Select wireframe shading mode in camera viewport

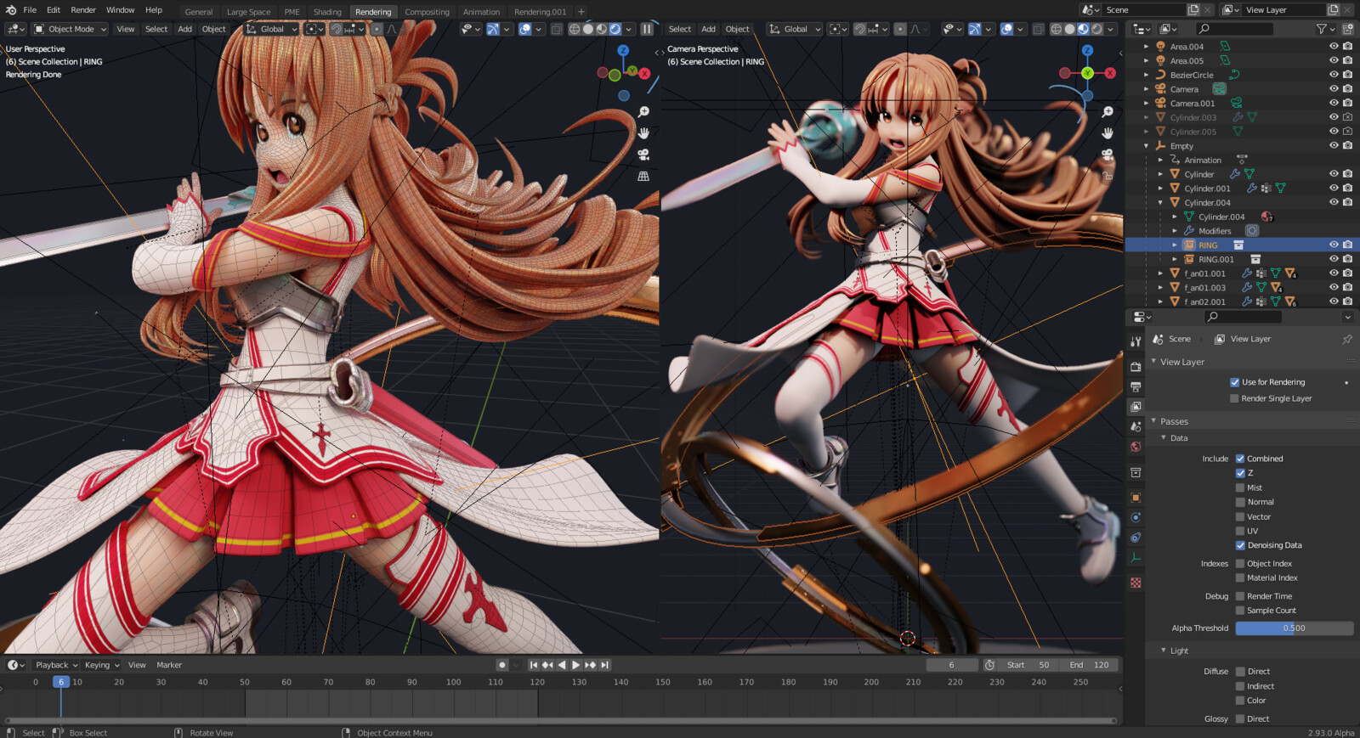click(1056, 29)
